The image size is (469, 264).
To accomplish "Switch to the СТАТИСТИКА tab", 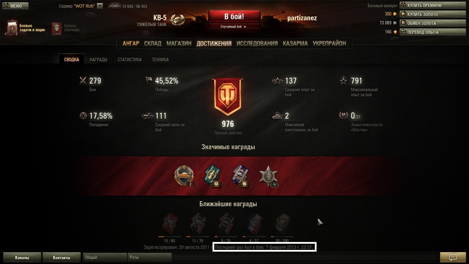I will point(129,59).
